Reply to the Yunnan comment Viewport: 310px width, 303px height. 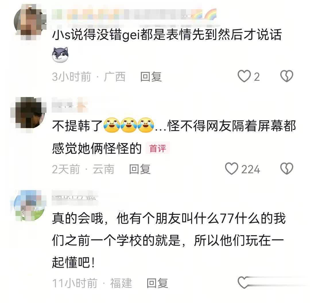click(140, 169)
